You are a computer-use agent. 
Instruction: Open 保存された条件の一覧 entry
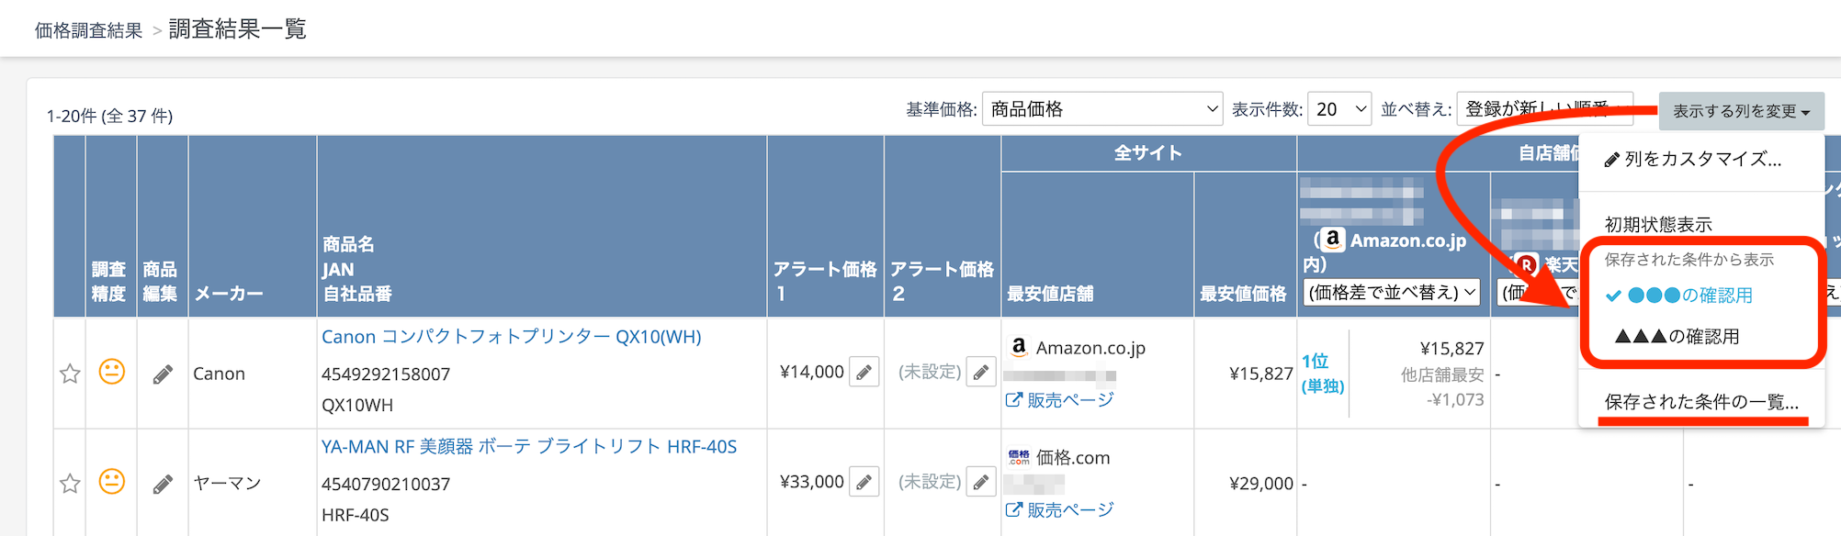(x=1701, y=402)
